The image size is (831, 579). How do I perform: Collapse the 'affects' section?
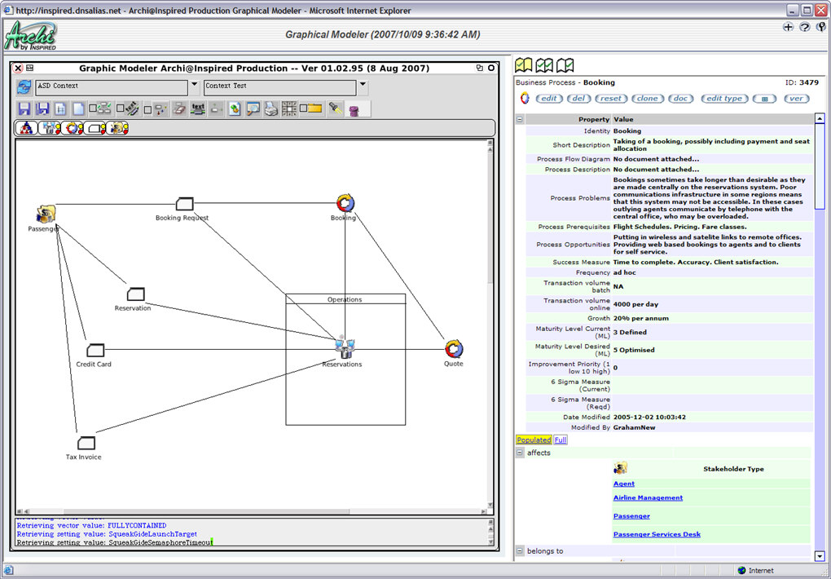(519, 453)
